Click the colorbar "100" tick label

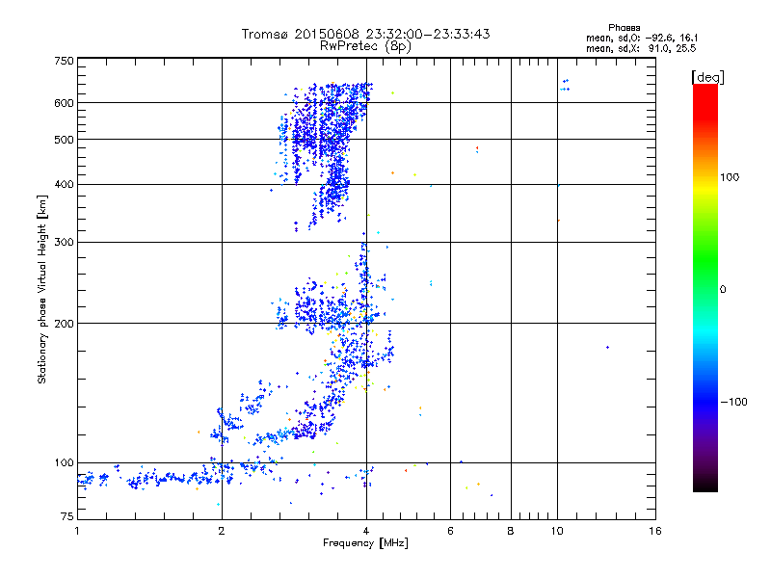730,177
